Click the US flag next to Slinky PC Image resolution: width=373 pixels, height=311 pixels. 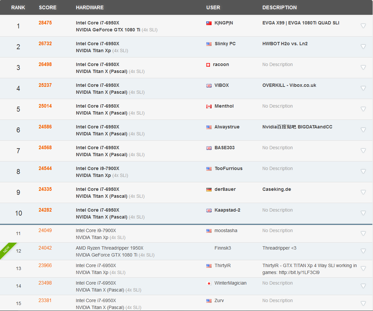209,44
